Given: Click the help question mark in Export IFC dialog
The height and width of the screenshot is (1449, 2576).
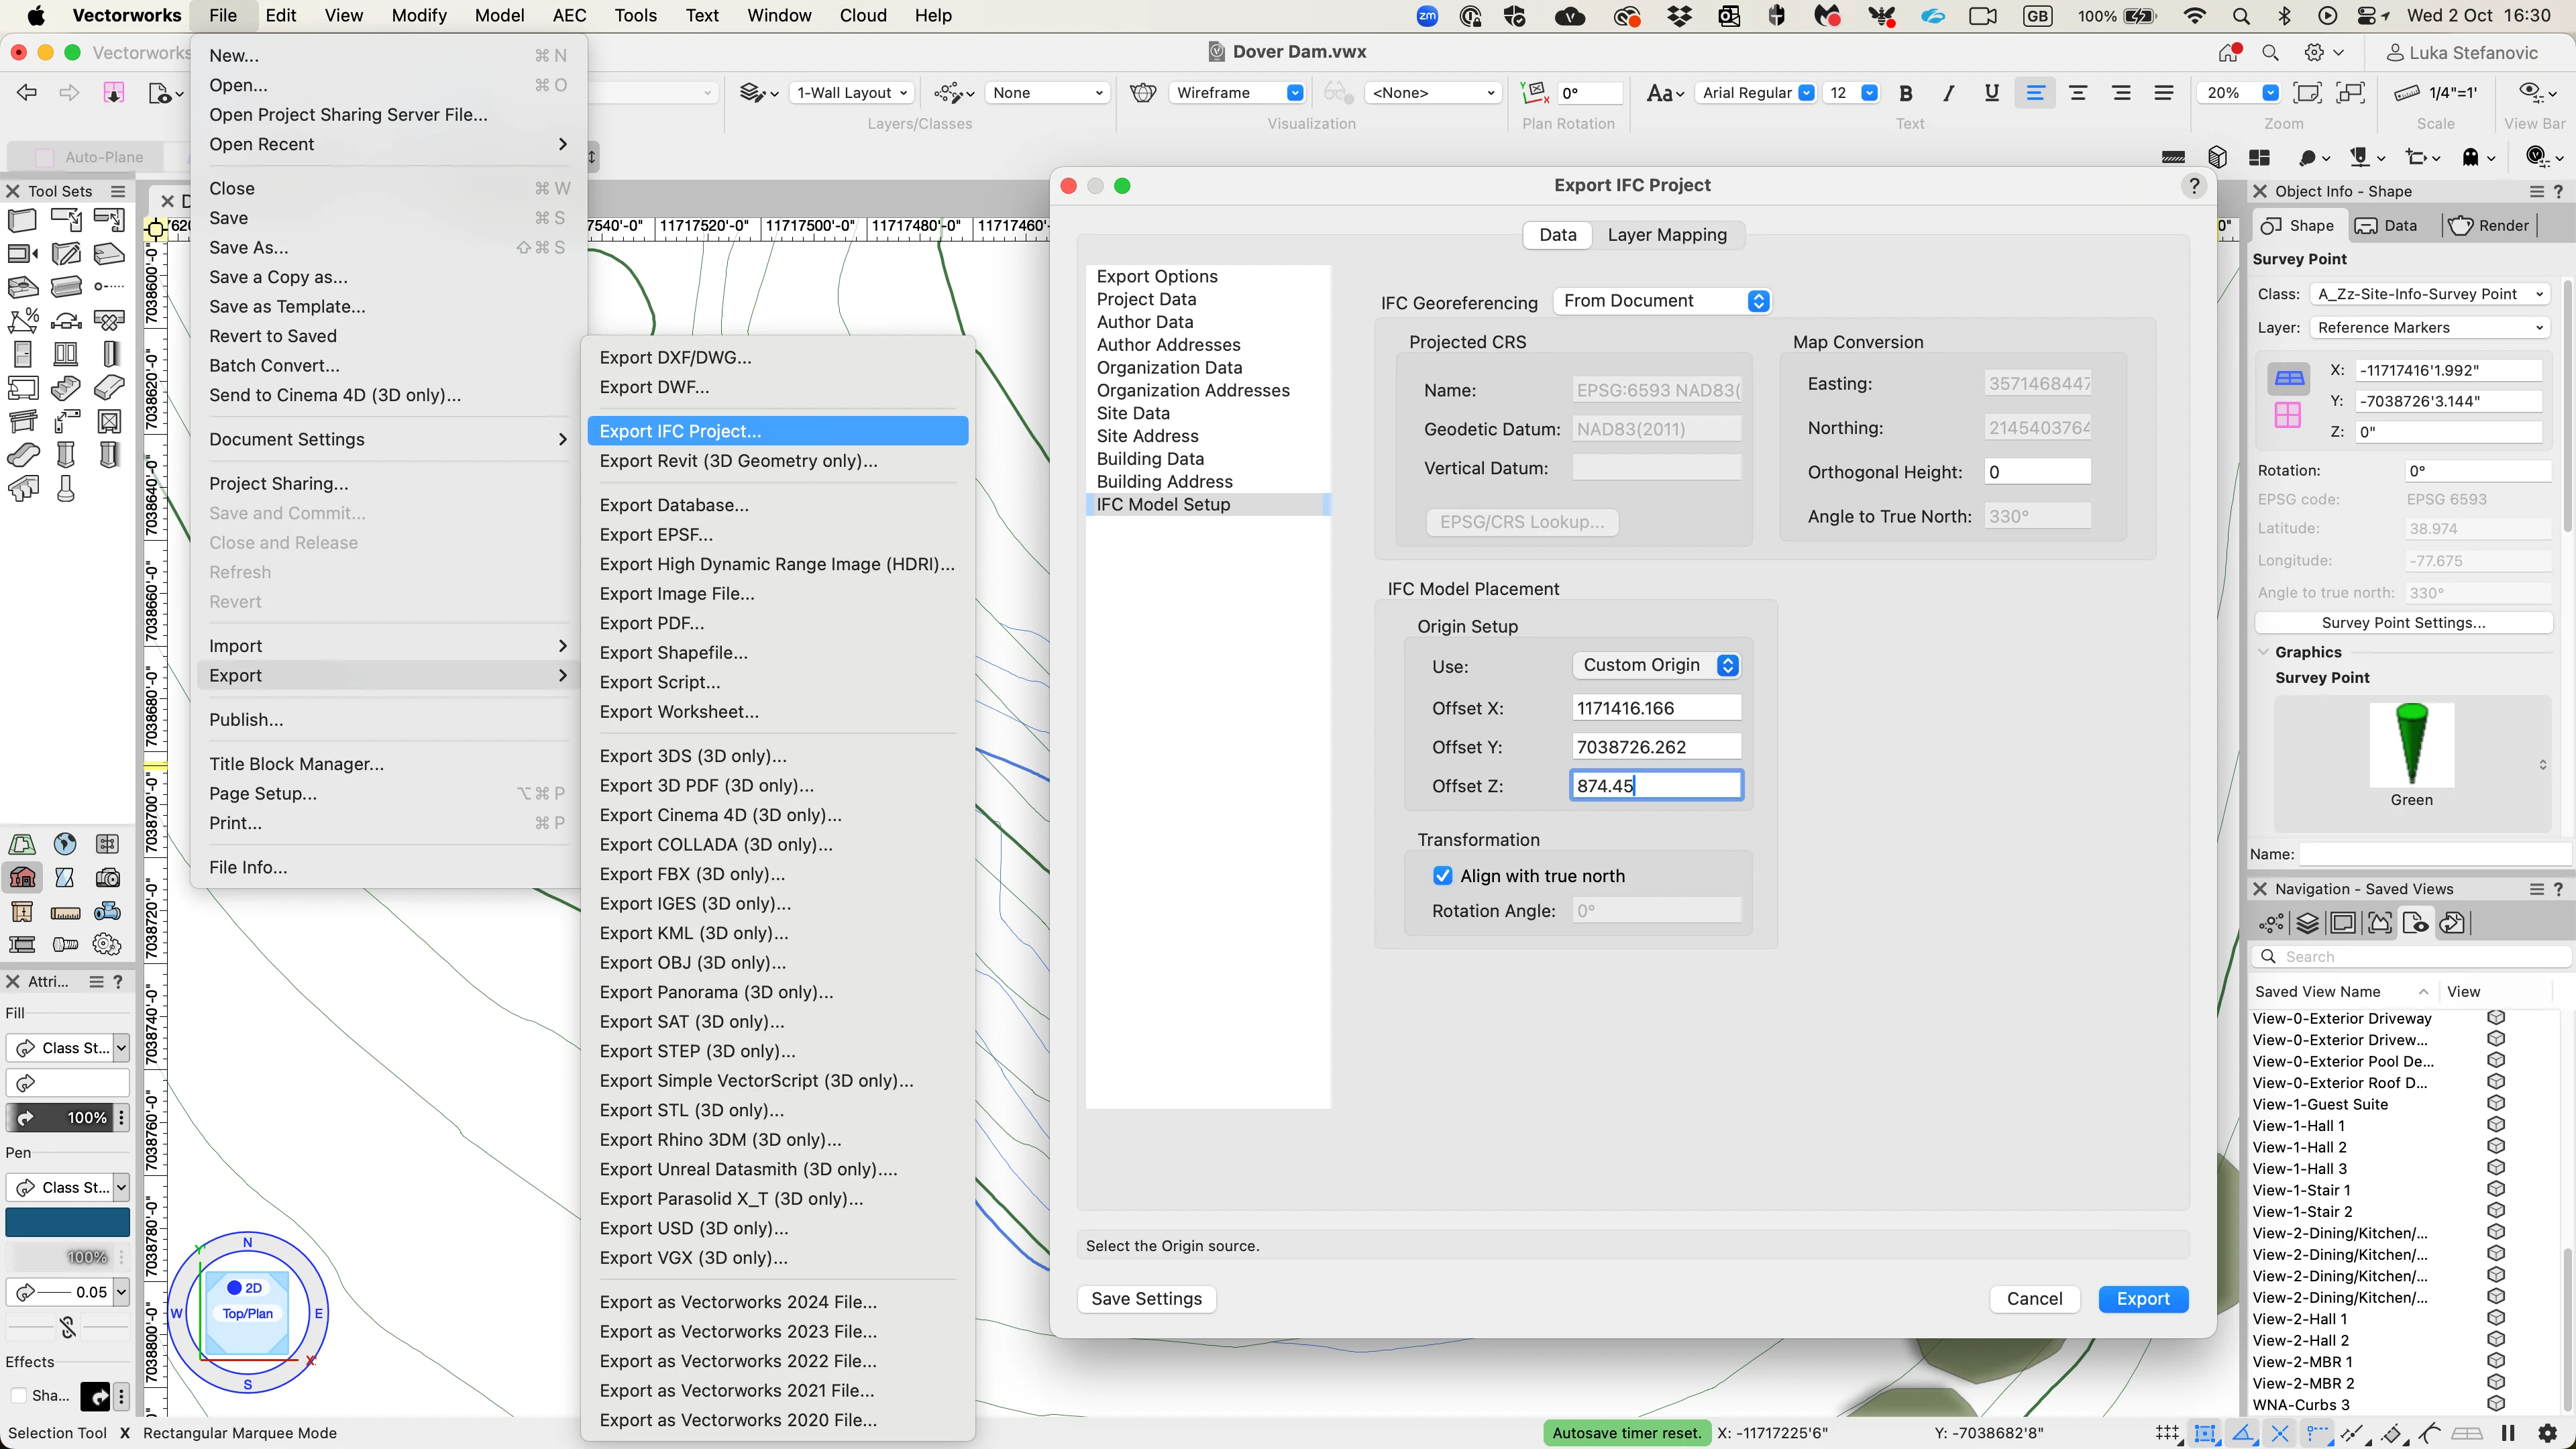Looking at the screenshot, I should 2193,186.
